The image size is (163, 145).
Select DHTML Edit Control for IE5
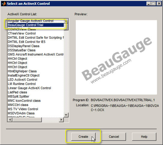pos(36,42)
